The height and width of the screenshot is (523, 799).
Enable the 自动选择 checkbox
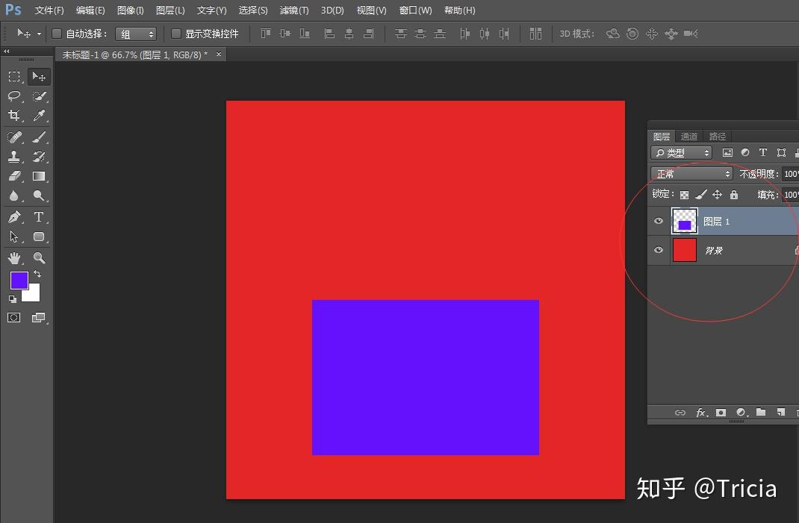pos(57,34)
